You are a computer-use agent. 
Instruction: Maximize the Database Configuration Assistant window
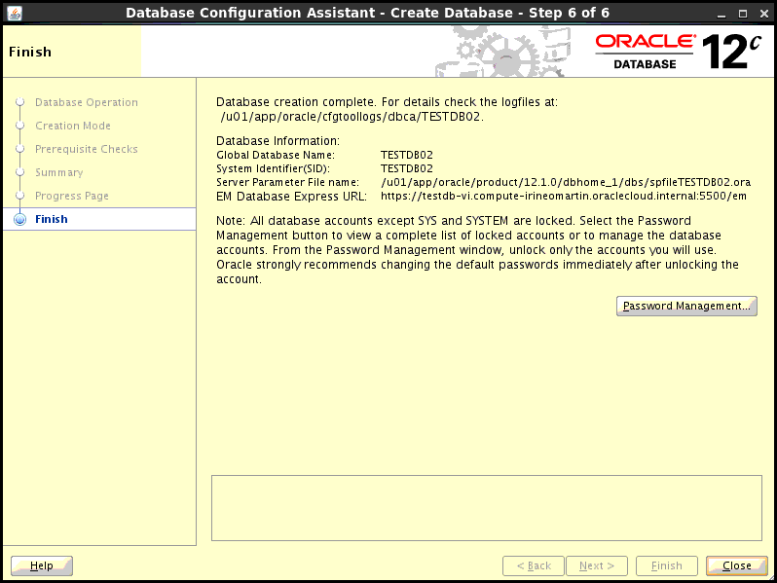[x=743, y=14]
